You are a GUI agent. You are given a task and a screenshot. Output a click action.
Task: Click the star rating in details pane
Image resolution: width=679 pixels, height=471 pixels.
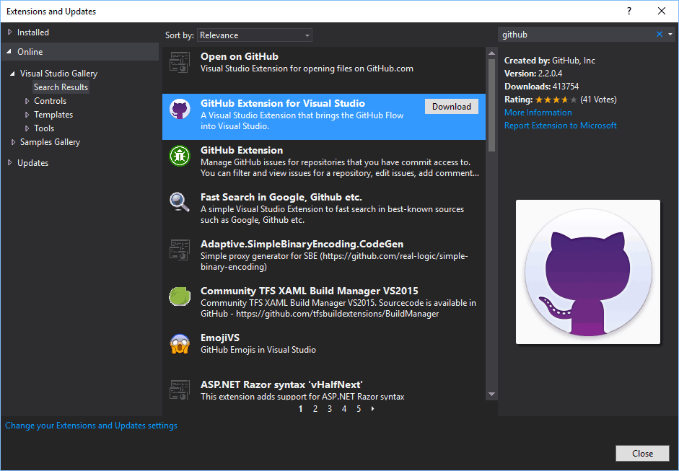pos(556,100)
